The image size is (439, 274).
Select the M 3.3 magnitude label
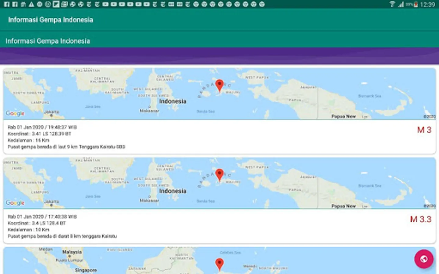coord(421,219)
